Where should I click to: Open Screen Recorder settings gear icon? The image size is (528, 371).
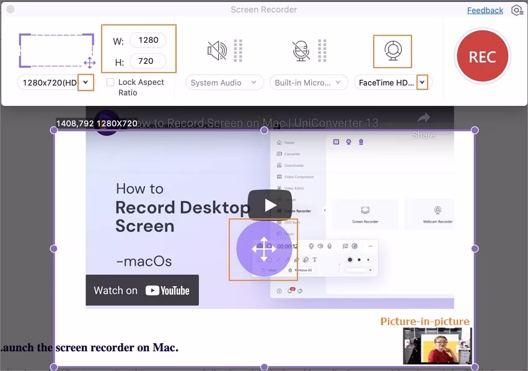[517, 11]
